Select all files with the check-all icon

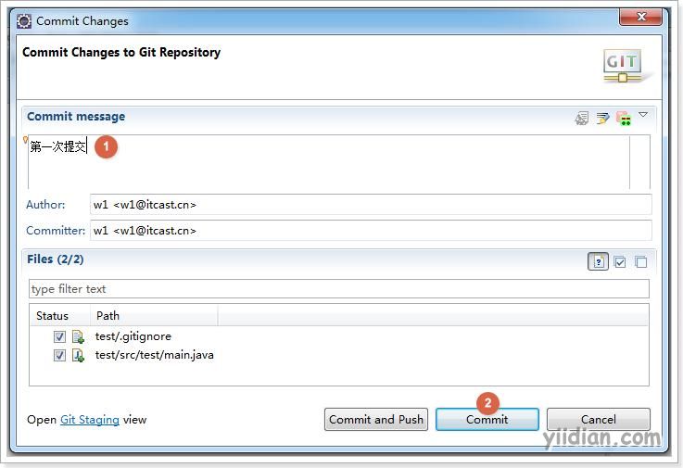(620, 262)
